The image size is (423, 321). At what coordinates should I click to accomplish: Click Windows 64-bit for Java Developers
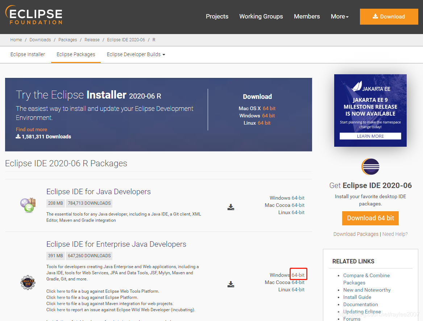[298, 198]
